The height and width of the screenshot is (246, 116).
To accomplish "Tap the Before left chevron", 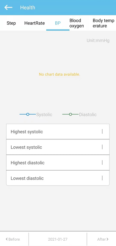I will (7, 239).
